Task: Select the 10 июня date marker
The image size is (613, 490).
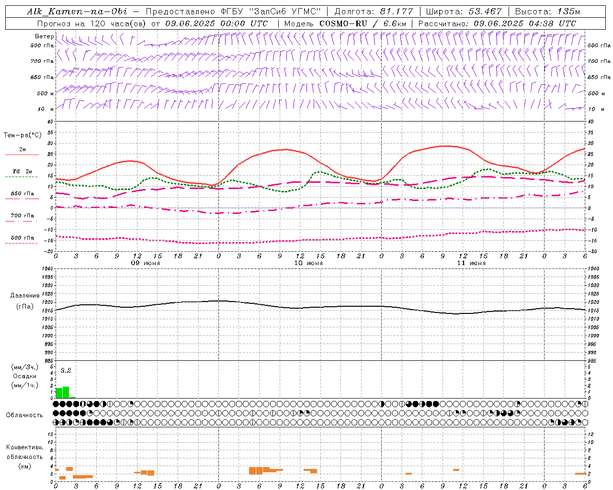Action: (308, 263)
